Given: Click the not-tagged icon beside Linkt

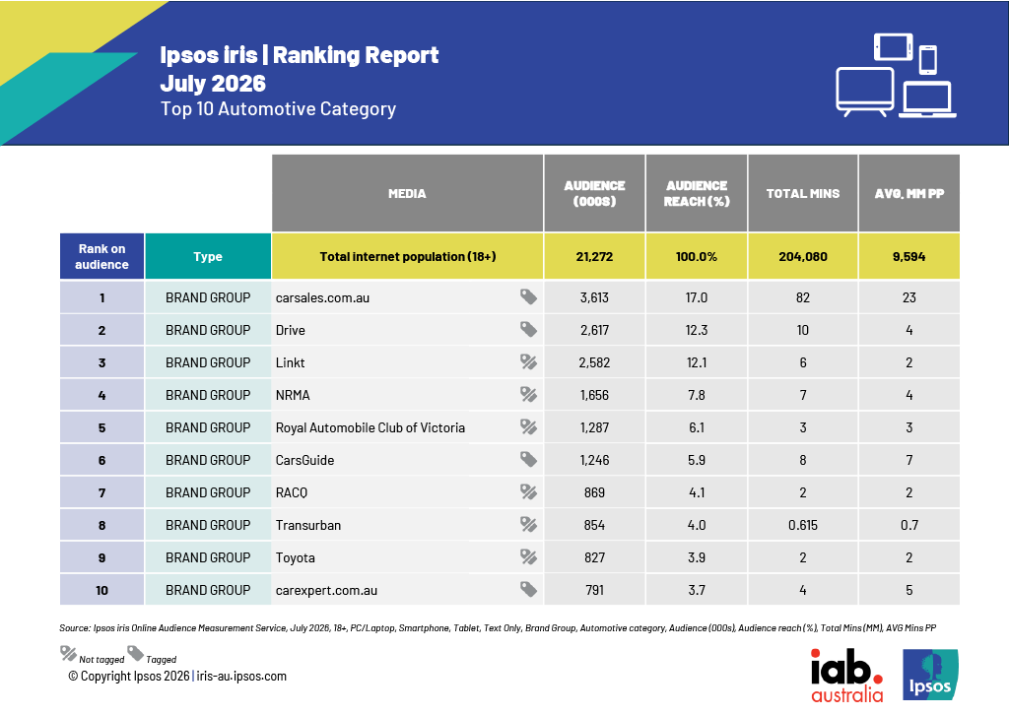Looking at the screenshot, I should tap(528, 362).
